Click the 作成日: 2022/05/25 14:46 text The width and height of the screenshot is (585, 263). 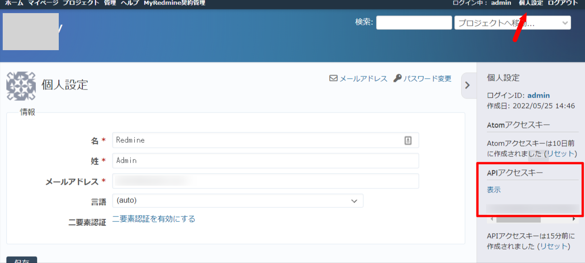tap(531, 106)
